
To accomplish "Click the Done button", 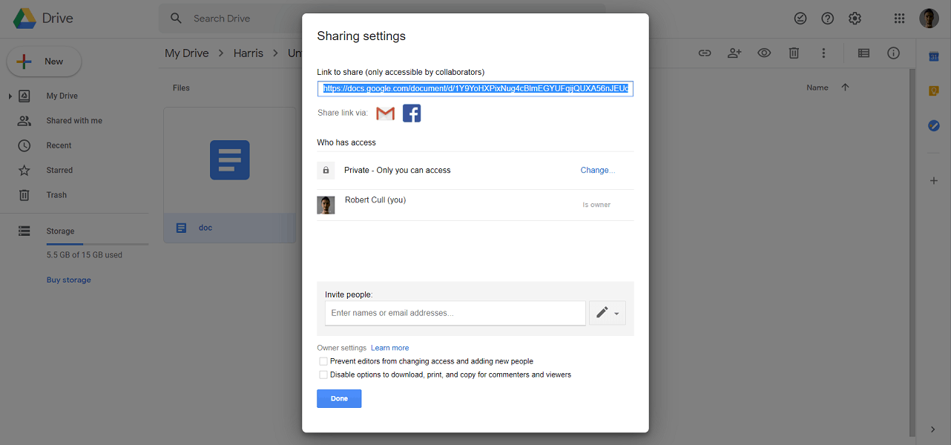I will point(339,398).
